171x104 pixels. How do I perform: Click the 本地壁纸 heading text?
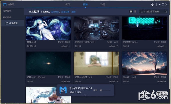click(34, 12)
